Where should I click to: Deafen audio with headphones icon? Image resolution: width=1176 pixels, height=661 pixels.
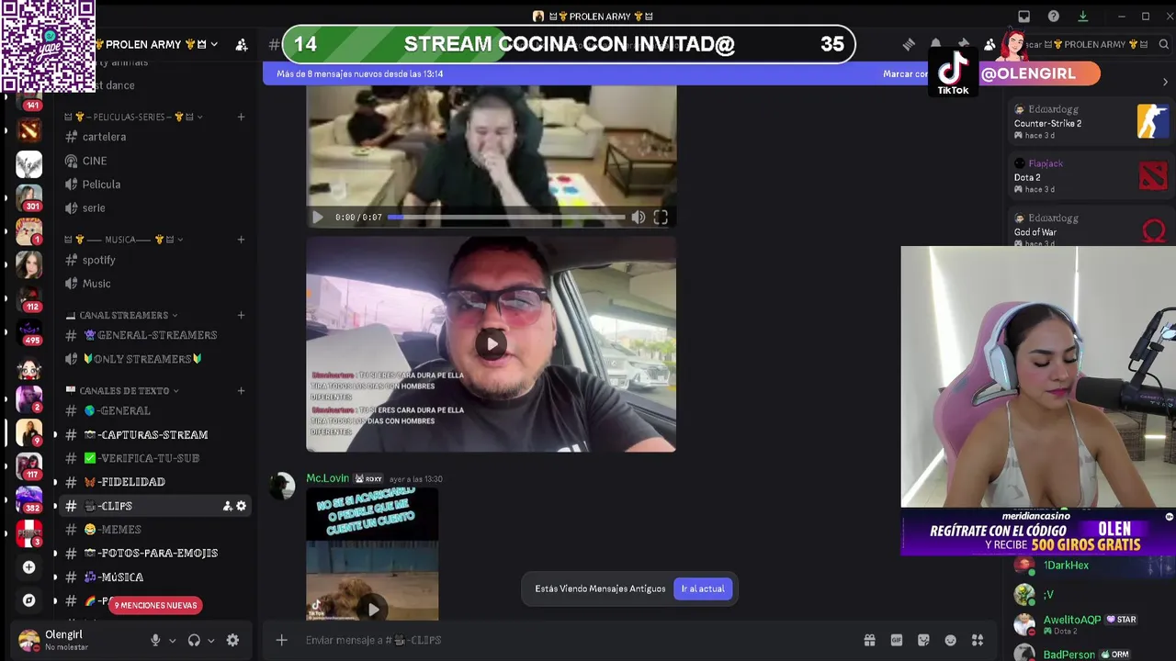(x=194, y=640)
